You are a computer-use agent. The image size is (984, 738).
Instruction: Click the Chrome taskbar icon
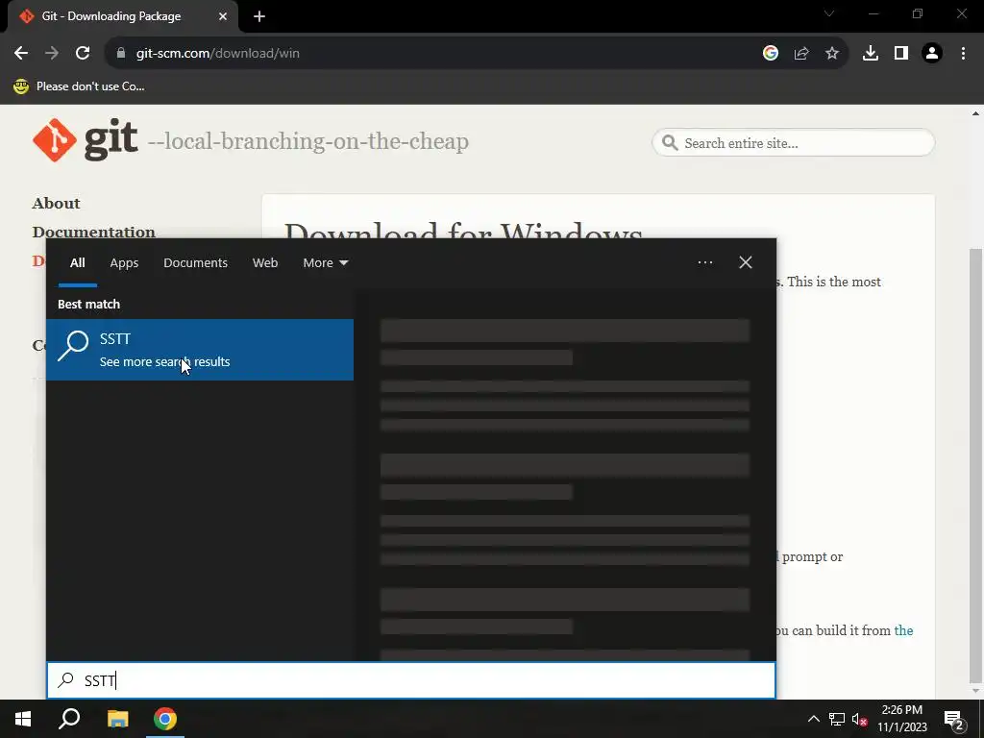point(165,719)
